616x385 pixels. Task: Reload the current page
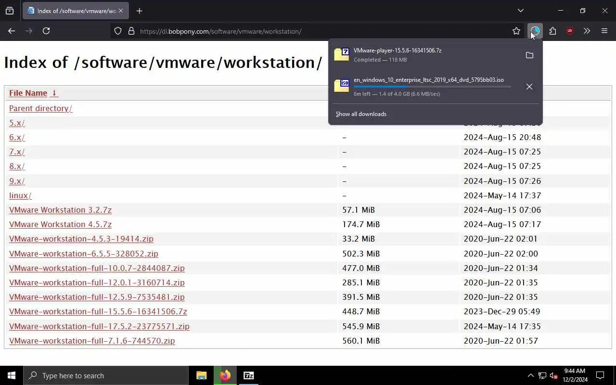pyautogui.click(x=46, y=31)
